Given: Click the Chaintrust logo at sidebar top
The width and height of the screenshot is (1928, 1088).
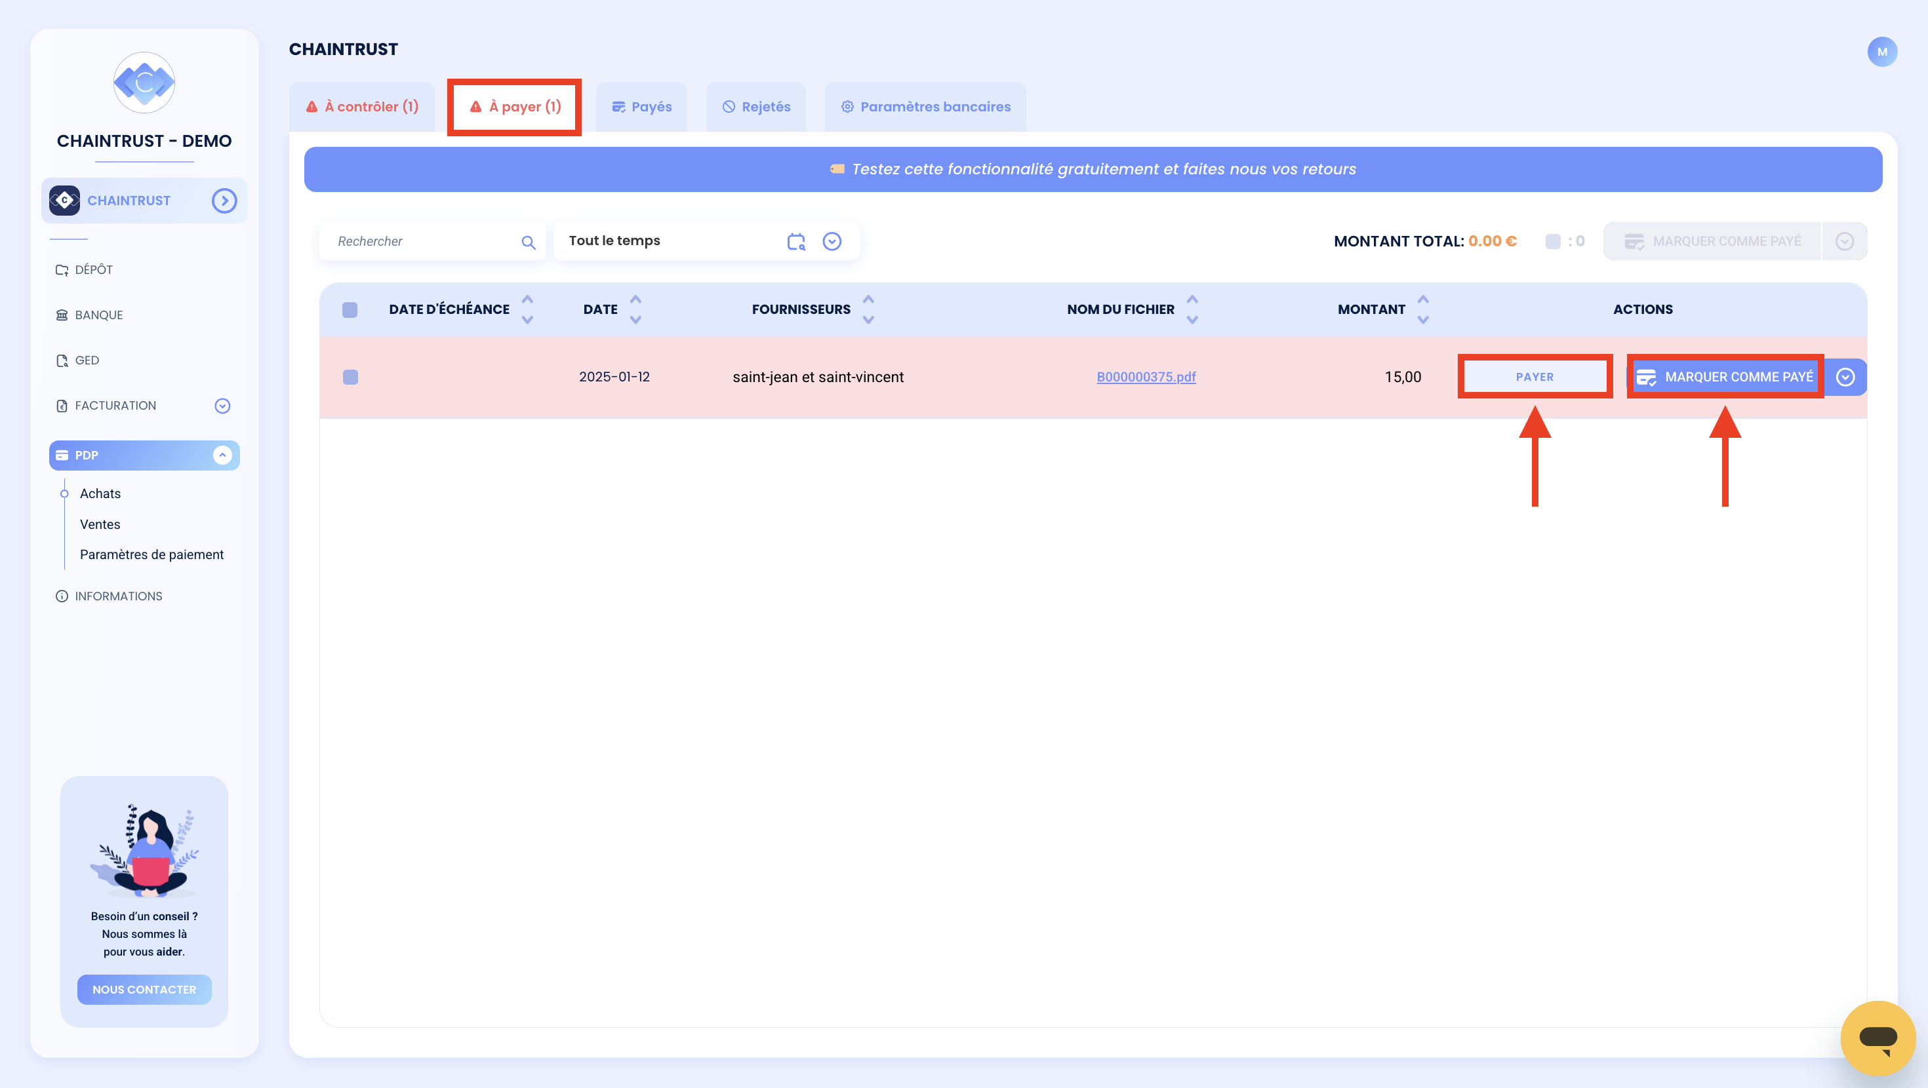Looking at the screenshot, I should click(x=144, y=83).
